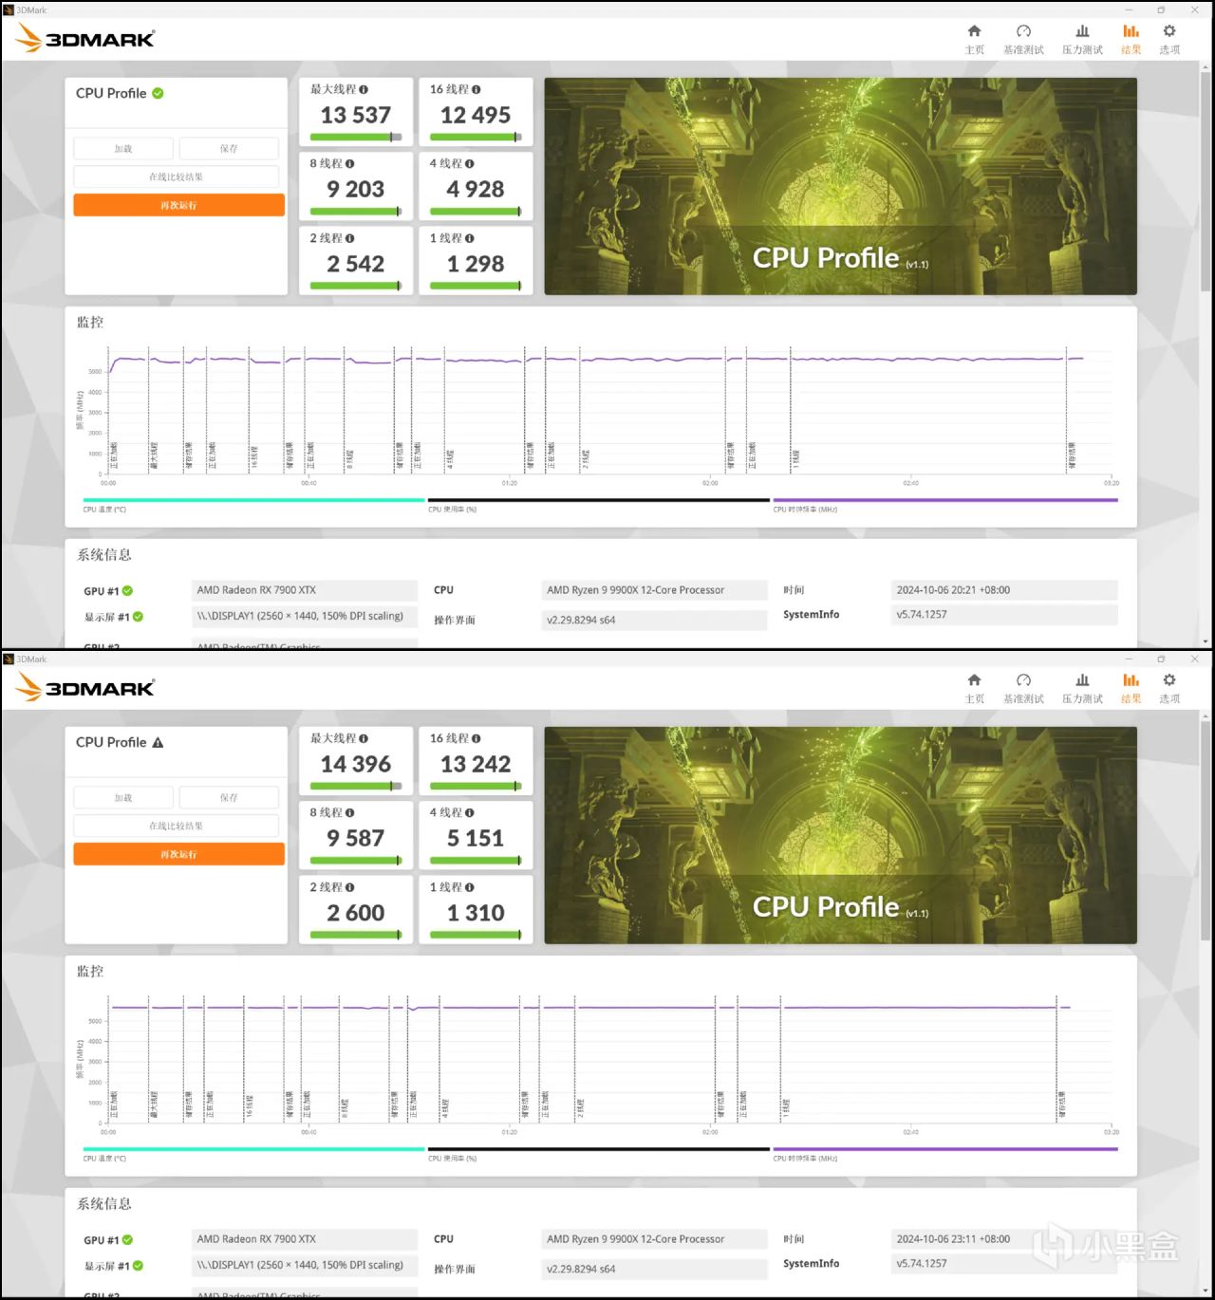Open 主页 home icon in upper 3DMark window
This screenshot has width=1215, height=1300.
974,31
